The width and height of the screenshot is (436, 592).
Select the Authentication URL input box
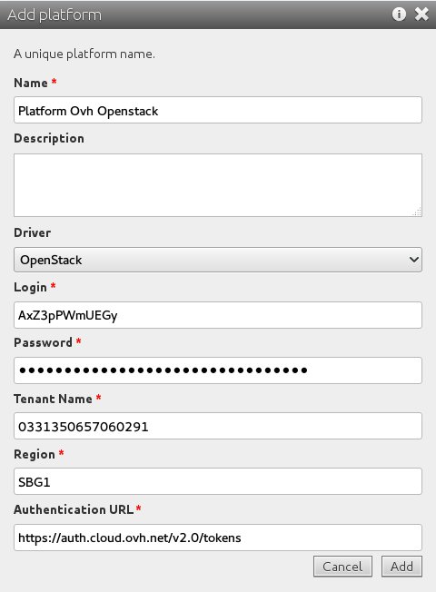point(218,538)
